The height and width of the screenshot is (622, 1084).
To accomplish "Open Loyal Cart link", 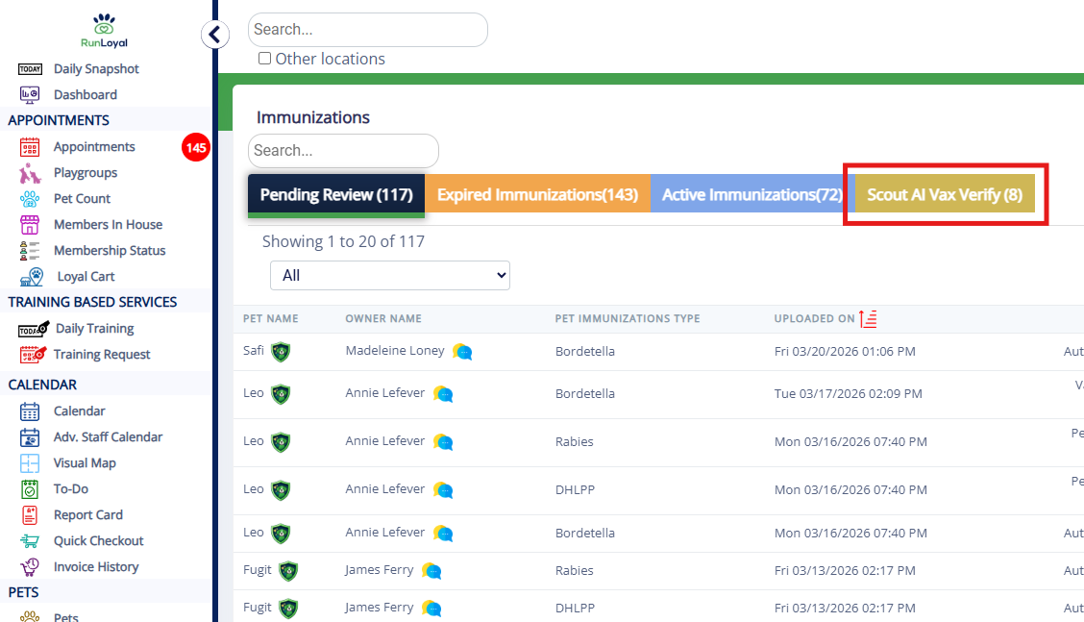I will (x=86, y=277).
